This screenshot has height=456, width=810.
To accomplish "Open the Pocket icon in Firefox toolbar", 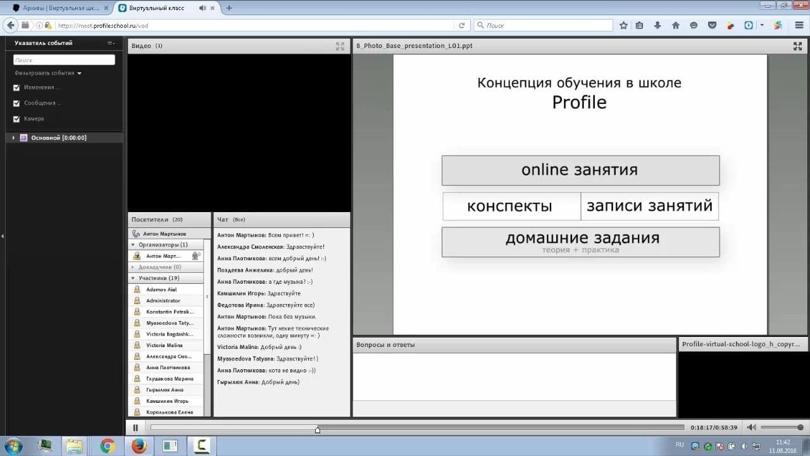I will coord(712,25).
